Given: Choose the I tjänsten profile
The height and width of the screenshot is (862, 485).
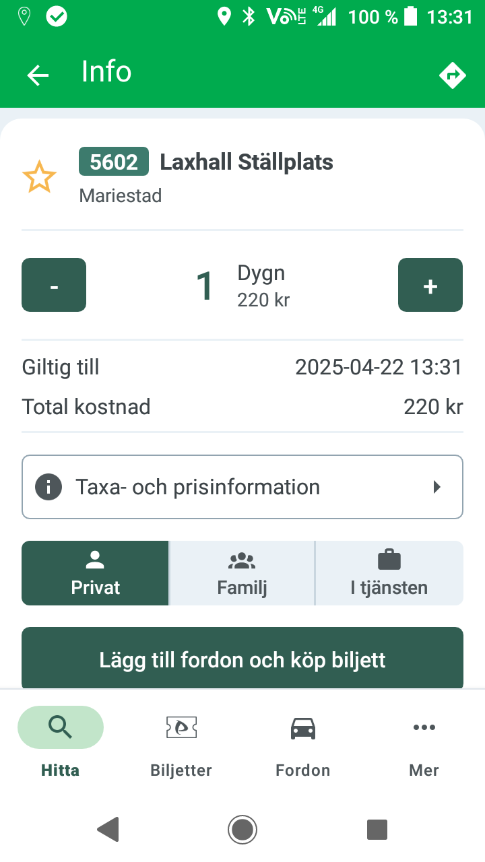Looking at the screenshot, I should click(x=389, y=573).
